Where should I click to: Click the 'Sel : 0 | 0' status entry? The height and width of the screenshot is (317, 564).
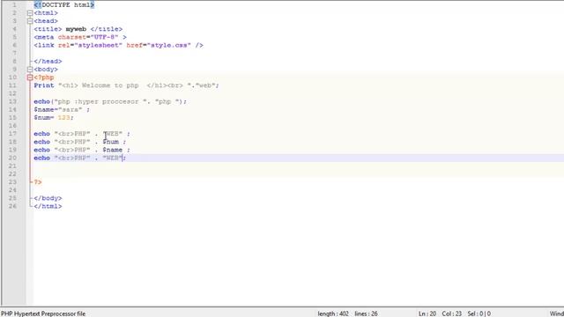click(x=479, y=313)
